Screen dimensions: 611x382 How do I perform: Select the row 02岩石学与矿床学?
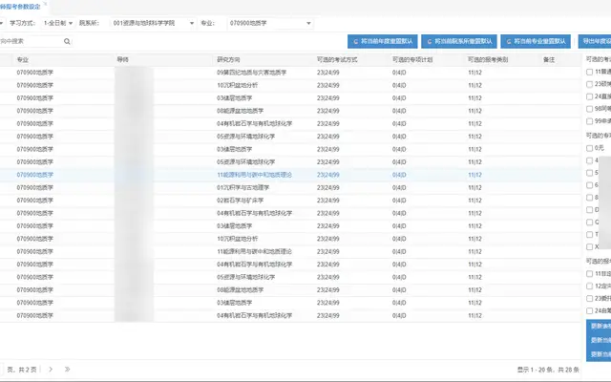(x=290, y=201)
